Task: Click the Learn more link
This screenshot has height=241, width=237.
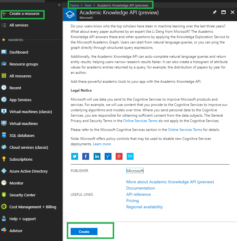Action: click(102, 144)
